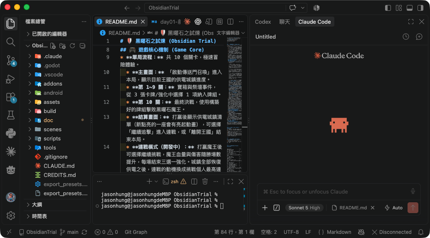This screenshot has height=238, width=430.
Task: Switch to the README.md editor tab
Action: pyautogui.click(x=121, y=22)
